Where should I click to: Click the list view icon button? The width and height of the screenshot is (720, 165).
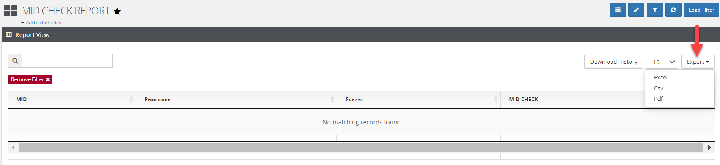[x=618, y=10]
